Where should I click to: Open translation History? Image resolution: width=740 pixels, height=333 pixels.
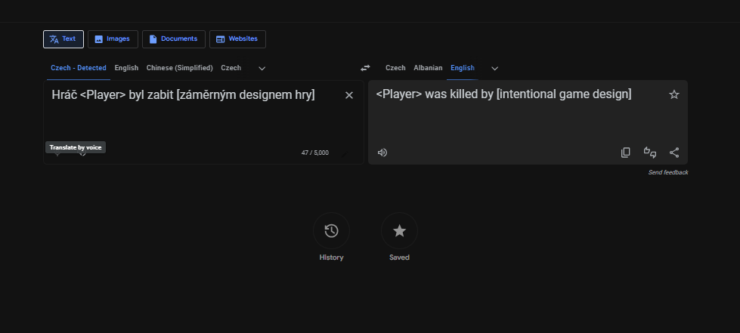(331, 231)
